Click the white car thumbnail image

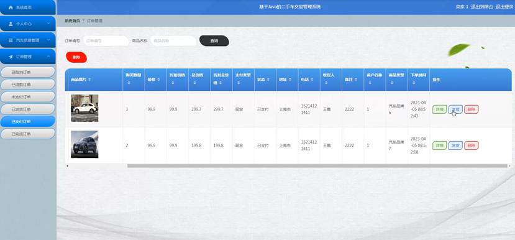tap(84, 108)
